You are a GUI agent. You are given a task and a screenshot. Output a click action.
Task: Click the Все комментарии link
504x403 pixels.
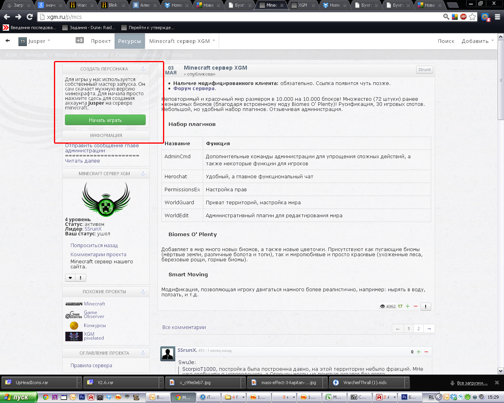184,327
